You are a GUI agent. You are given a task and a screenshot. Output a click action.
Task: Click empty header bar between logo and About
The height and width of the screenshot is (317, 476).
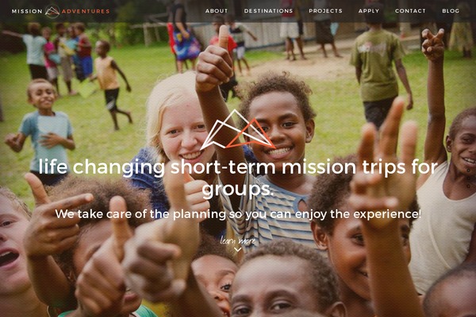pos(157,11)
